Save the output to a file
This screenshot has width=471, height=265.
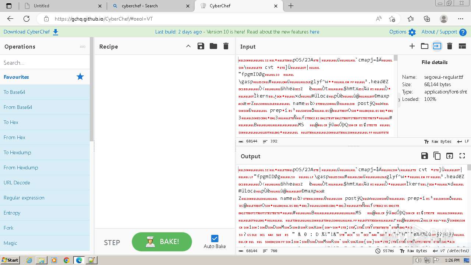click(x=424, y=156)
